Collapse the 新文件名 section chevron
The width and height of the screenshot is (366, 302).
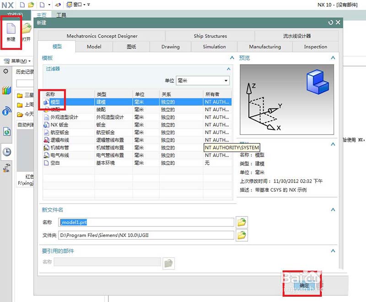click(333, 210)
